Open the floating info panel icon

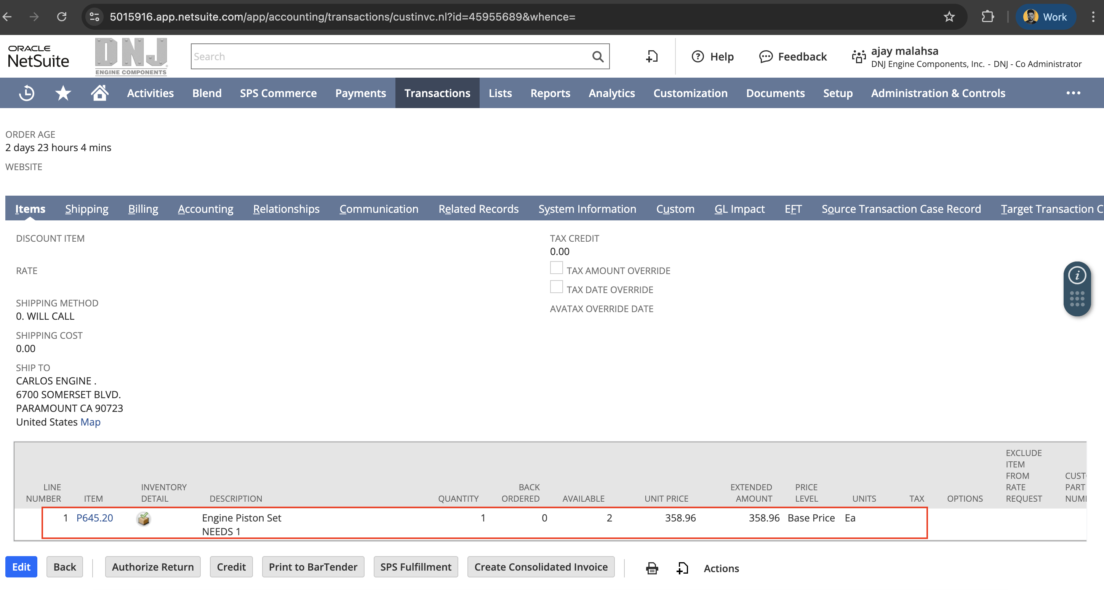pos(1077,275)
